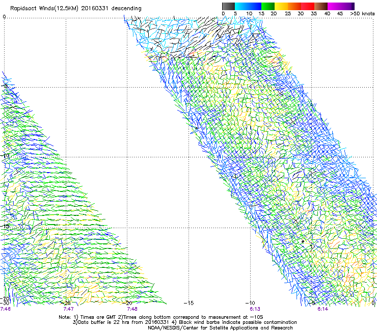Click the '7:46' pass time label
The image size is (377, 331).
[x=5, y=309]
